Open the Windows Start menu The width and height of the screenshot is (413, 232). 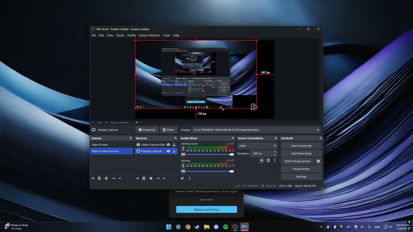coord(169,227)
